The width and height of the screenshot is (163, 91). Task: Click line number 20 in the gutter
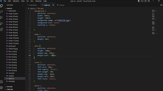[30, 55]
